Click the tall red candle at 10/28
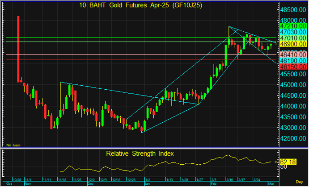Viewport: 309px width, 187px height. pos(18,49)
